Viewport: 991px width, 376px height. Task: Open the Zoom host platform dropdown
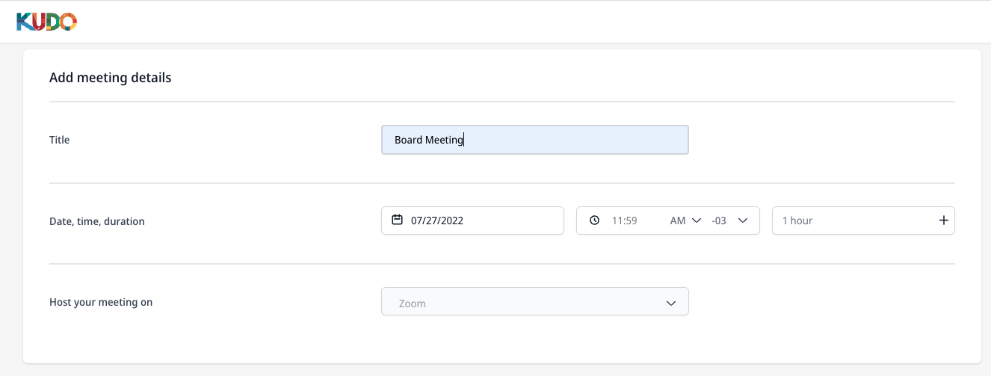(535, 302)
